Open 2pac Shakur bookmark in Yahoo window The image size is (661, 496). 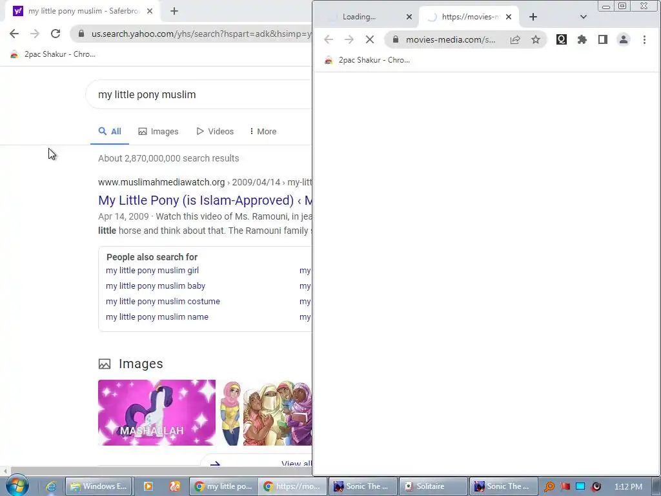click(53, 54)
